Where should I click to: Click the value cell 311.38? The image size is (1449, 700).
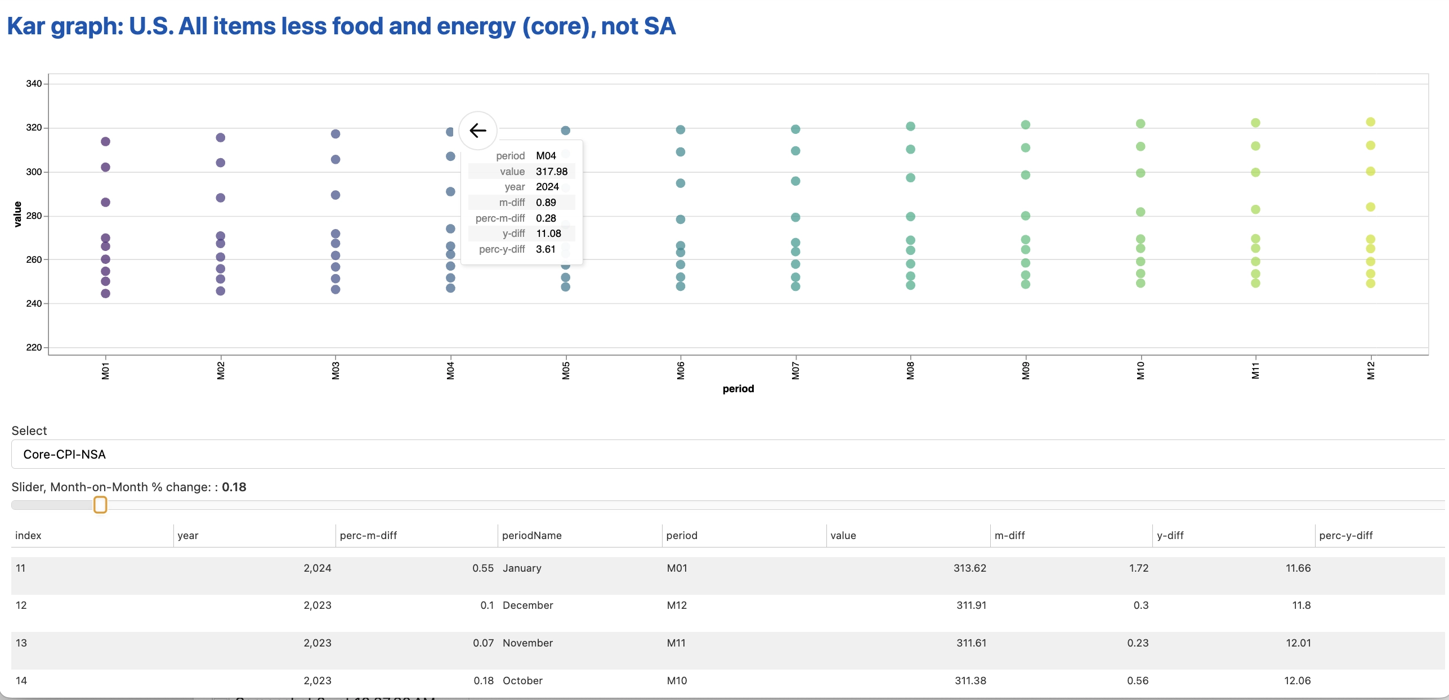pyautogui.click(x=971, y=680)
